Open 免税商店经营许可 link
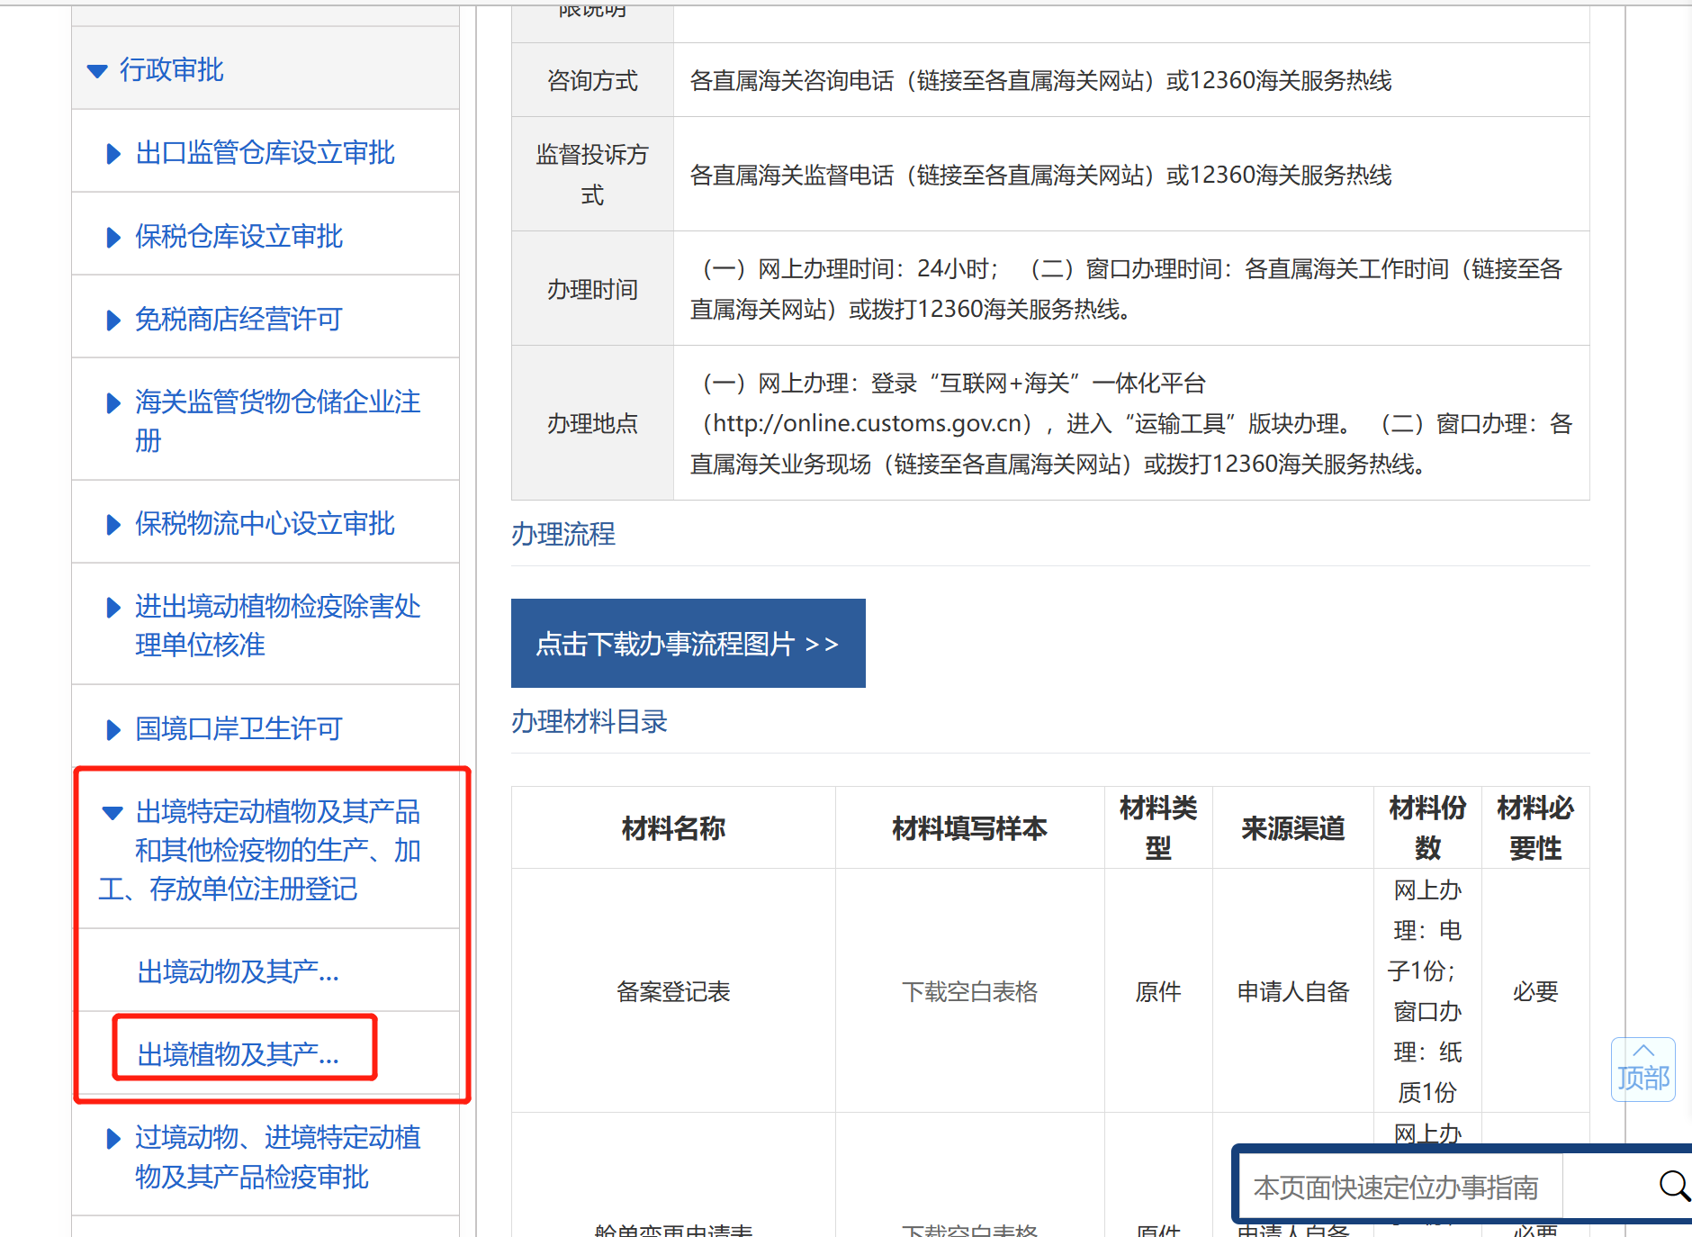1692x1237 pixels. coord(238,320)
